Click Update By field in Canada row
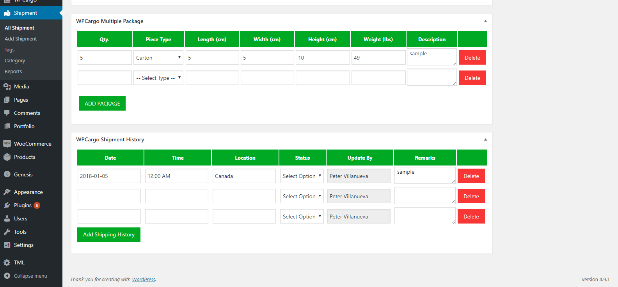The height and width of the screenshot is (287, 618). (359, 176)
